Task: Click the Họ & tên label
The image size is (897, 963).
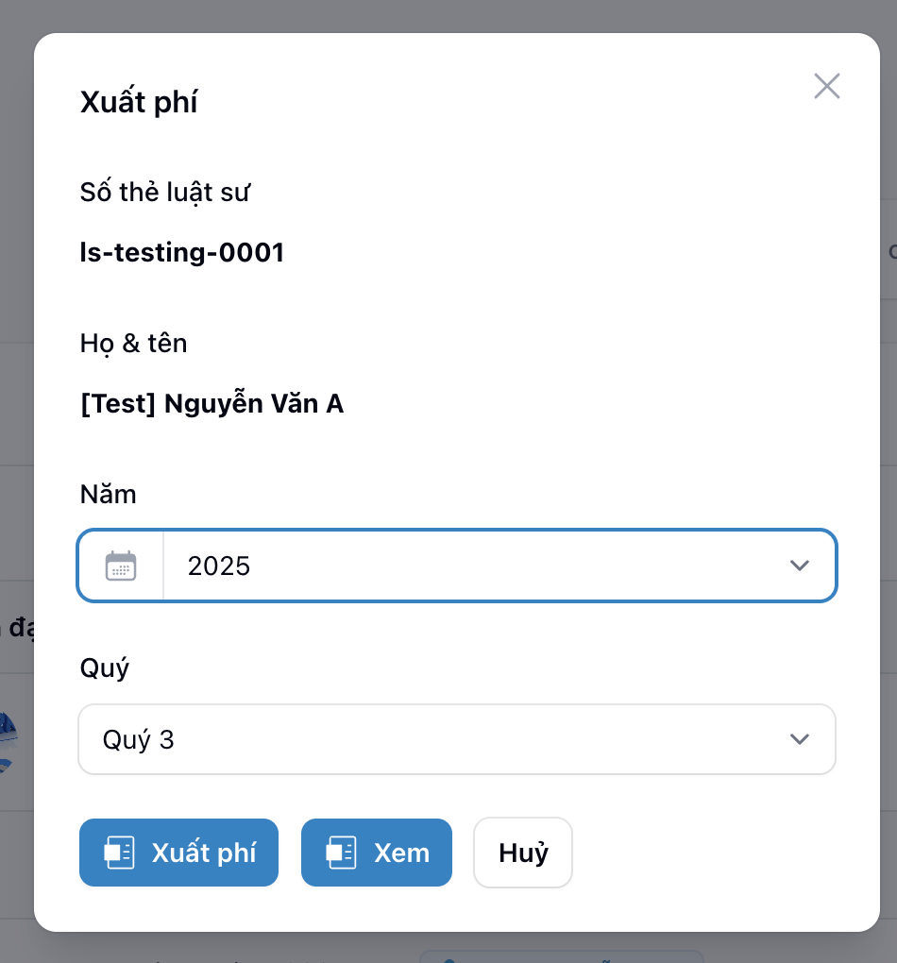Action: (133, 344)
